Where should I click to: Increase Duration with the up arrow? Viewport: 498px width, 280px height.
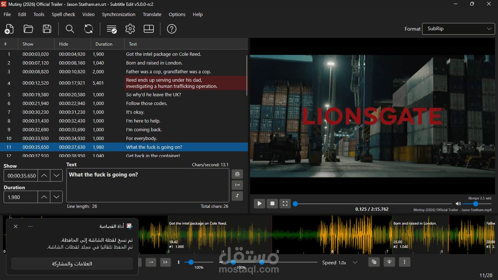click(x=44, y=197)
